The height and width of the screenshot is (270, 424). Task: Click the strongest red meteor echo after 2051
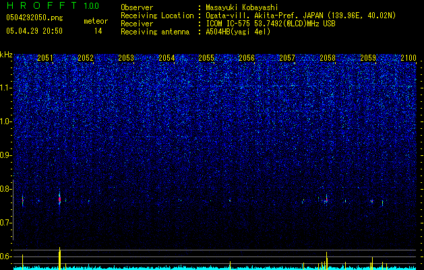[59, 200]
